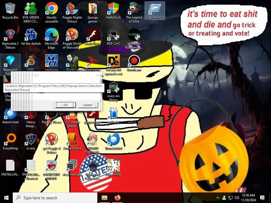The width and height of the screenshot is (271, 203).
Task: Open the volume control tray icon
Action: [x=237, y=198]
